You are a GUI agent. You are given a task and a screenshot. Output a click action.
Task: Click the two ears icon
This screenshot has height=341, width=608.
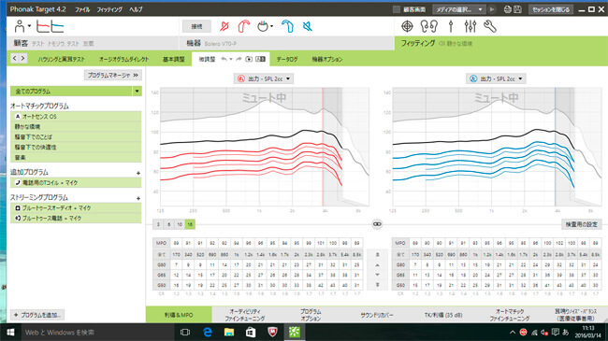click(x=428, y=26)
